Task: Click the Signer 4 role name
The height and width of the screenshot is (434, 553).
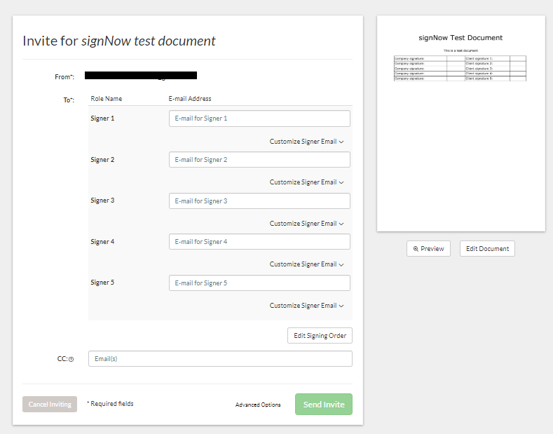Action: [102, 242]
